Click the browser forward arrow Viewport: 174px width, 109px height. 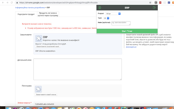pyautogui.click(x=7, y=2)
